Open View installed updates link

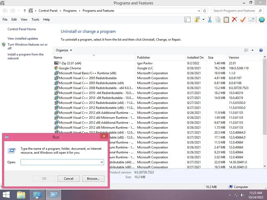click(23, 39)
